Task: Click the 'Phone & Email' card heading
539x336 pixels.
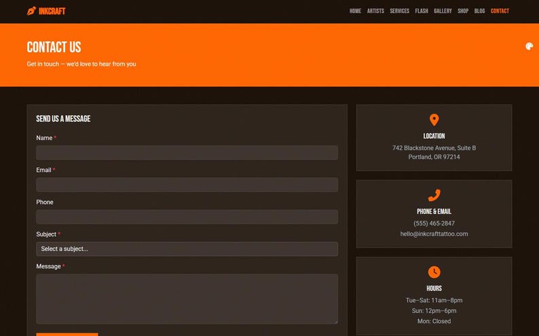Action: coord(434,211)
